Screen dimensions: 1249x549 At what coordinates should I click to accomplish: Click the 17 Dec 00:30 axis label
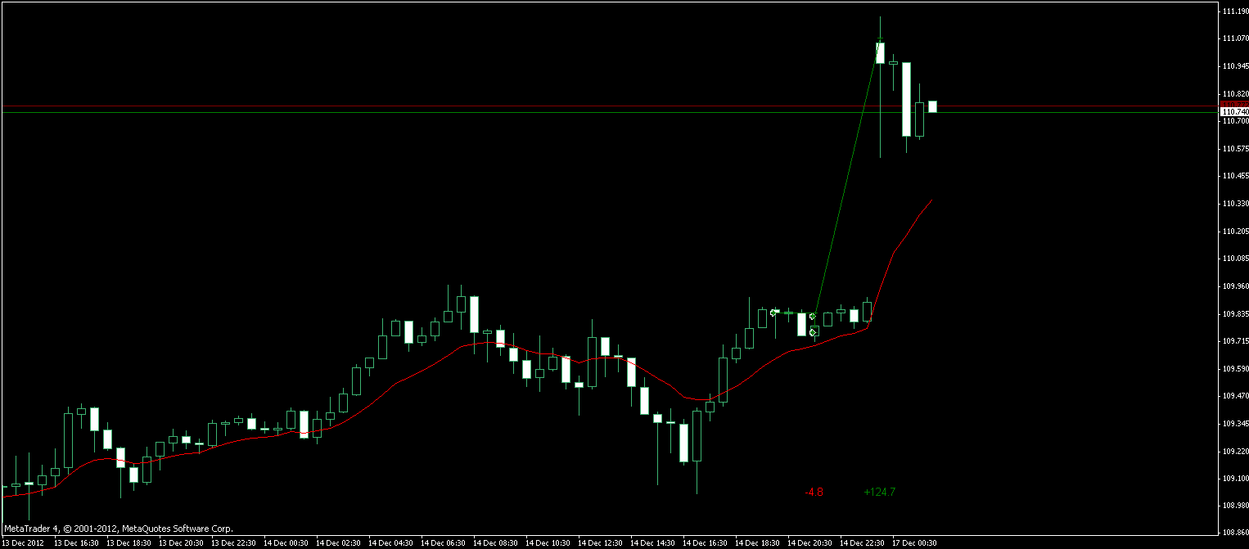coord(914,542)
